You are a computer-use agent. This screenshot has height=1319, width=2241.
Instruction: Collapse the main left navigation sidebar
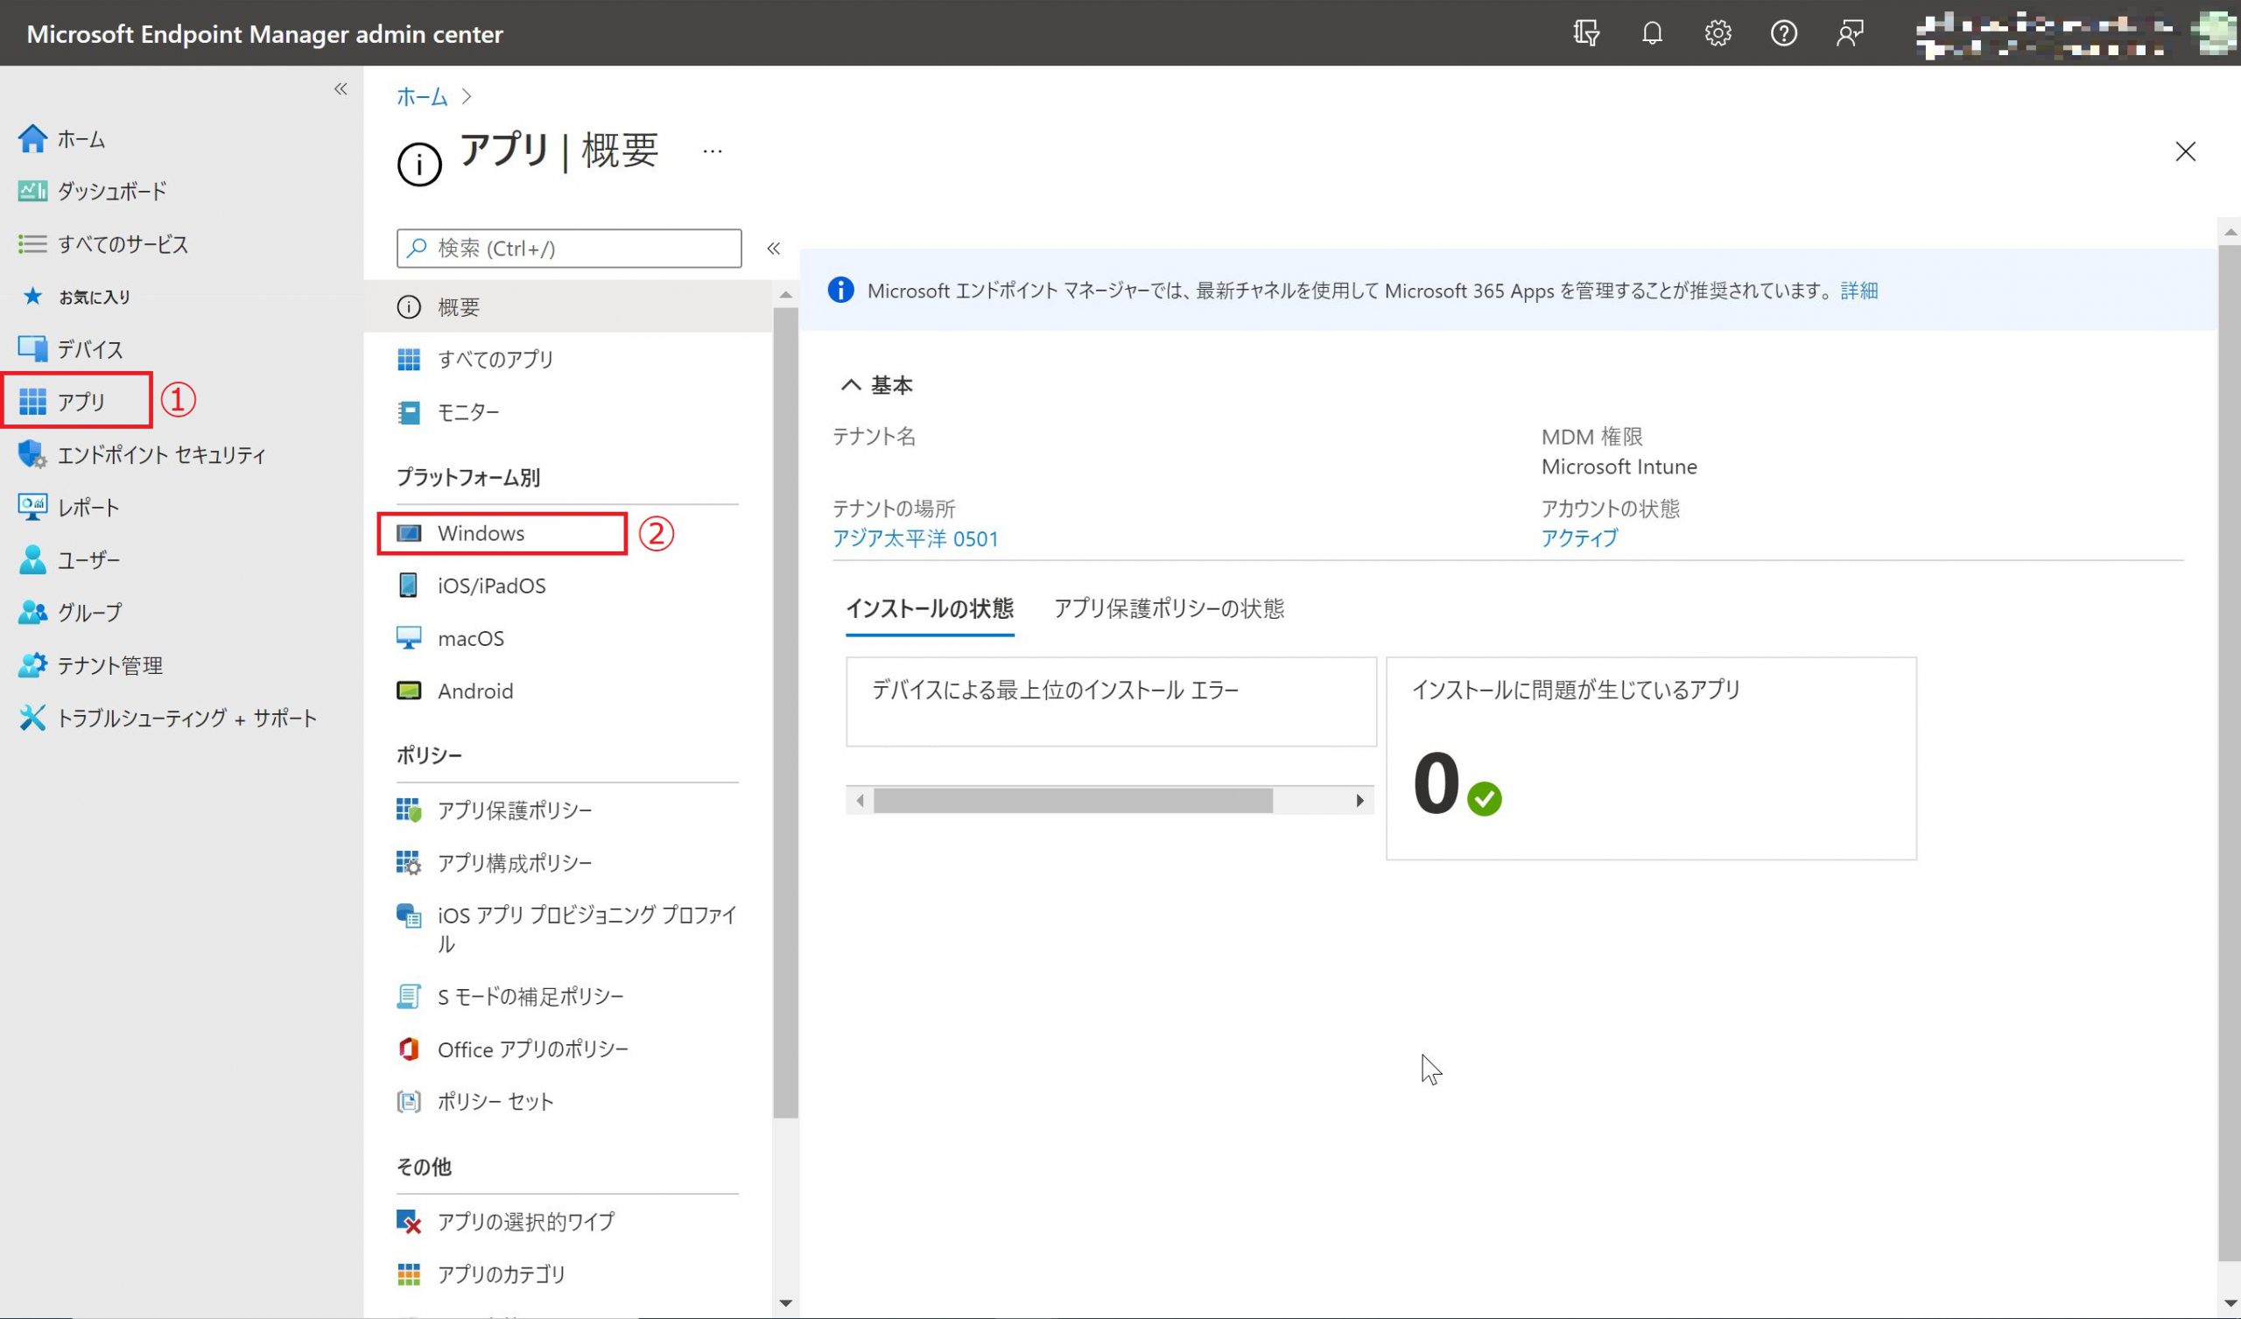[x=341, y=89]
